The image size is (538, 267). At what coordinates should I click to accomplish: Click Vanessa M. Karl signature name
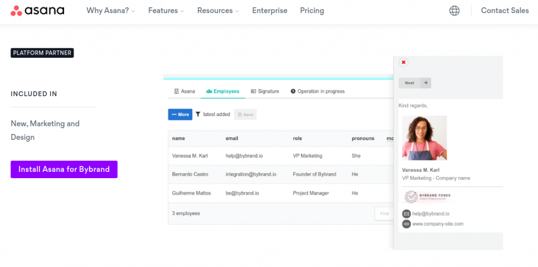pyautogui.click(x=421, y=170)
